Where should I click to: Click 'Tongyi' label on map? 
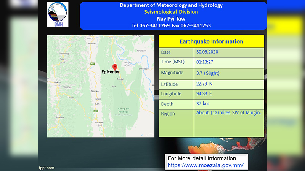point(120,79)
